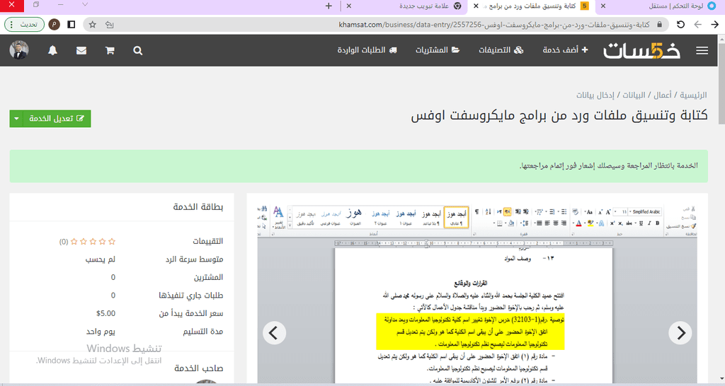
Task: Click the share icon in the address bar
Action: coord(110,25)
